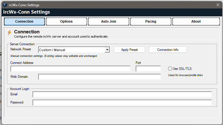Click the 'Server Connection' group label

pyautogui.click(x=22, y=44)
